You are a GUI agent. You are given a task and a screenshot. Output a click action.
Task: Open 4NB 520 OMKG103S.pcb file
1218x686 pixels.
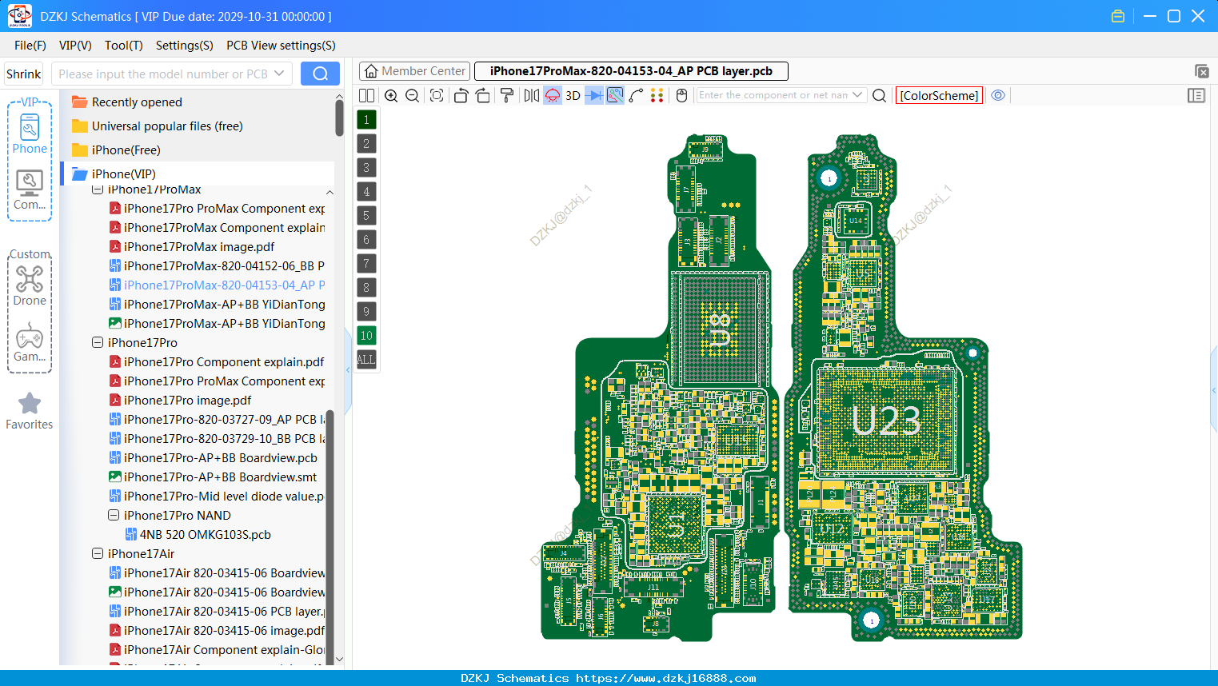198,534
